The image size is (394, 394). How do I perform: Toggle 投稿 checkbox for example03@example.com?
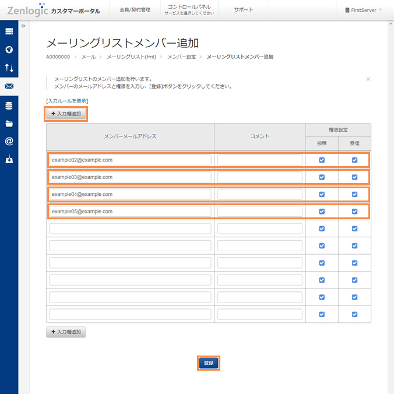322,177
